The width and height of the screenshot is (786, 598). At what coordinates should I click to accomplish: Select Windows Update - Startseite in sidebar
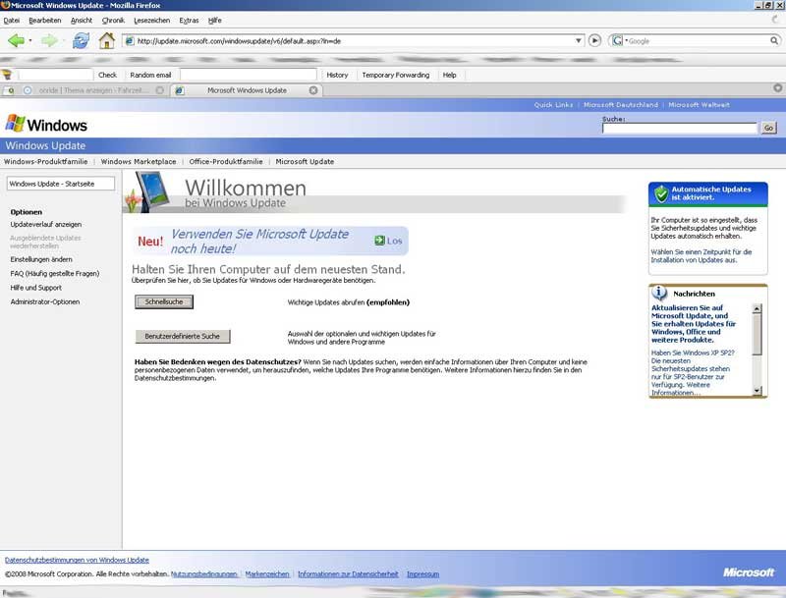pyautogui.click(x=61, y=184)
